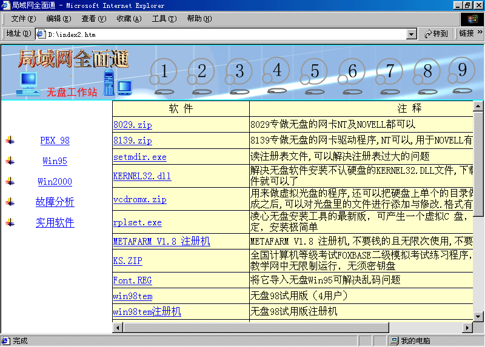Click in the address bar URL field
Screen dimensions: 485x347
[224, 35]
